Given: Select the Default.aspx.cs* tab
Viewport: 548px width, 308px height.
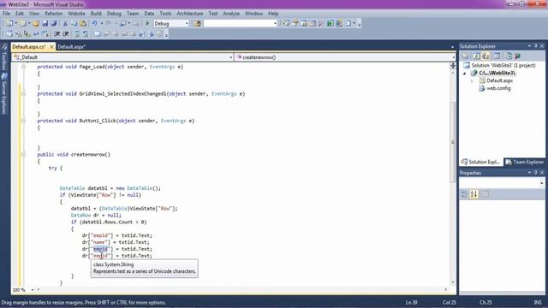Looking at the screenshot, I should pyautogui.click(x=29, y=46).
